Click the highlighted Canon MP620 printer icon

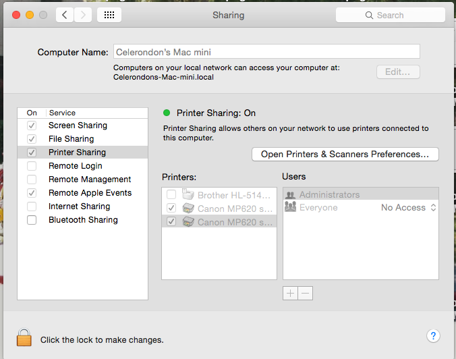[x=188, y=222]
